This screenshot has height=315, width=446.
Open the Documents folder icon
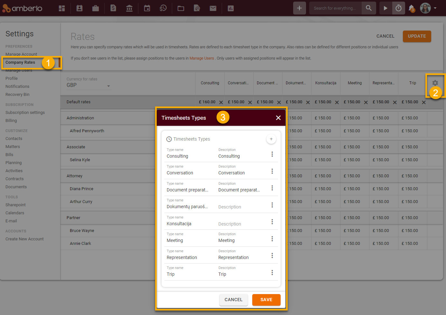(181, 8)
